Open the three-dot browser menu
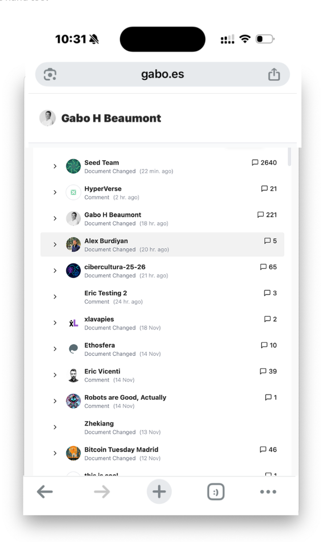 268,492
